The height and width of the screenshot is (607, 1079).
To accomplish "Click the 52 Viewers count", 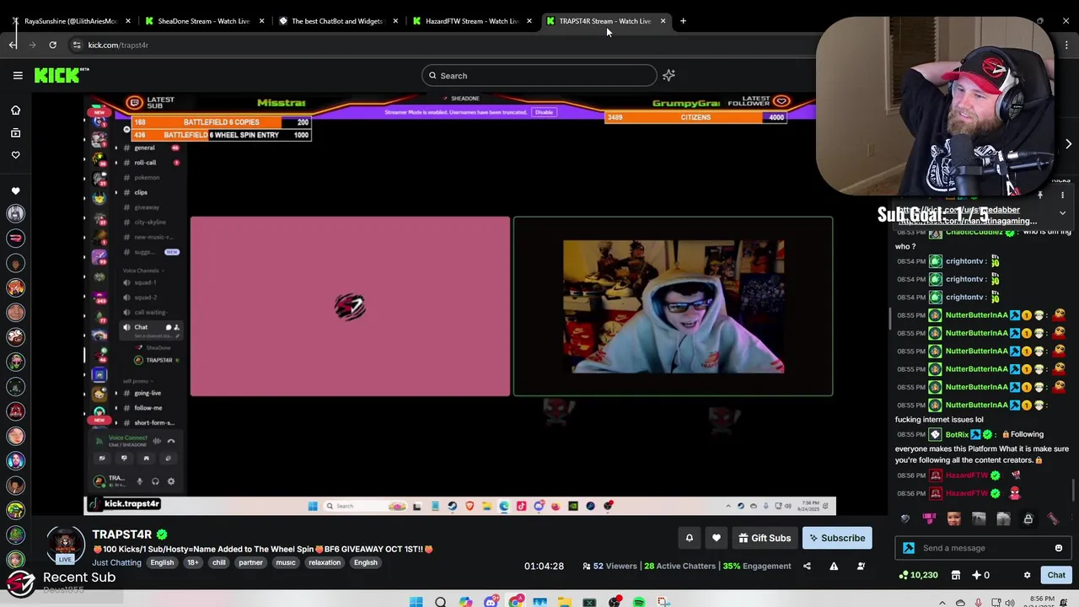I will [x=609, y=567].
